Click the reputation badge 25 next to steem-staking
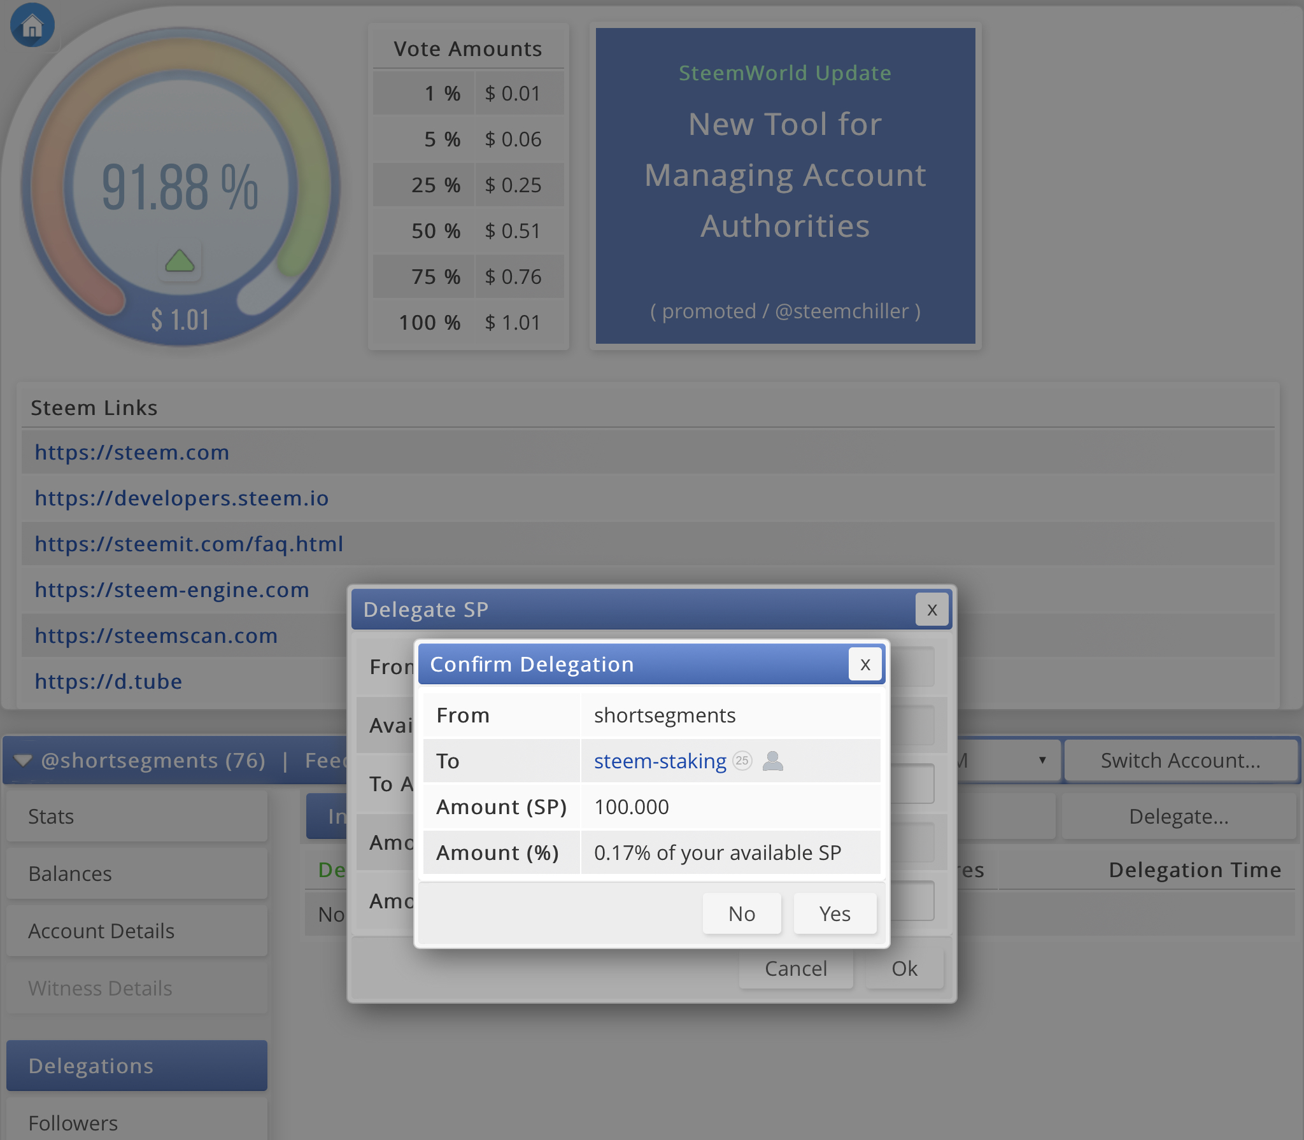The image size is (1304, 1140). (x=742, y=761)
